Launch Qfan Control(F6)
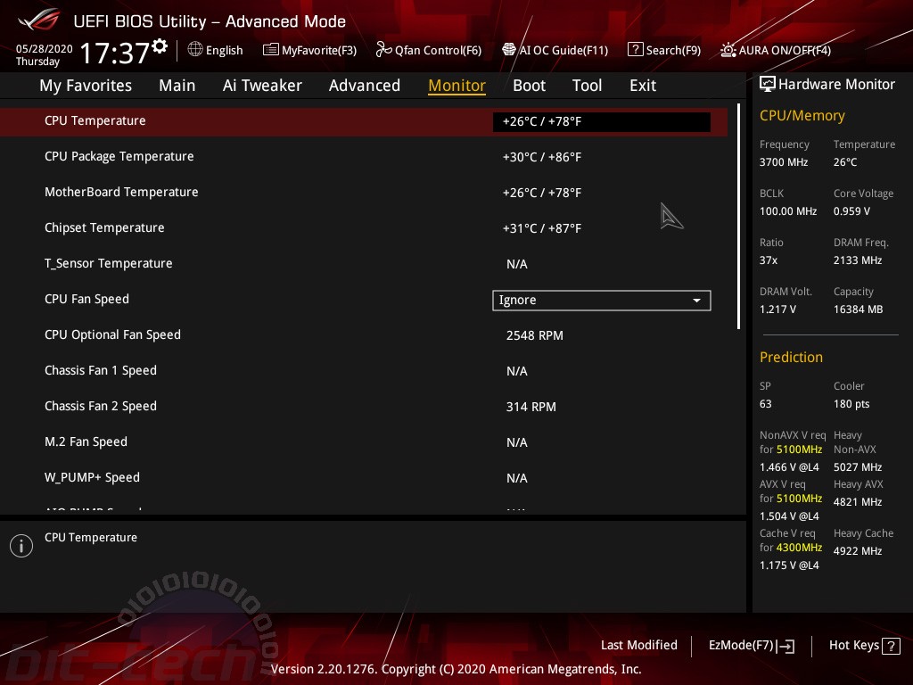 click(x=429, y=50)
